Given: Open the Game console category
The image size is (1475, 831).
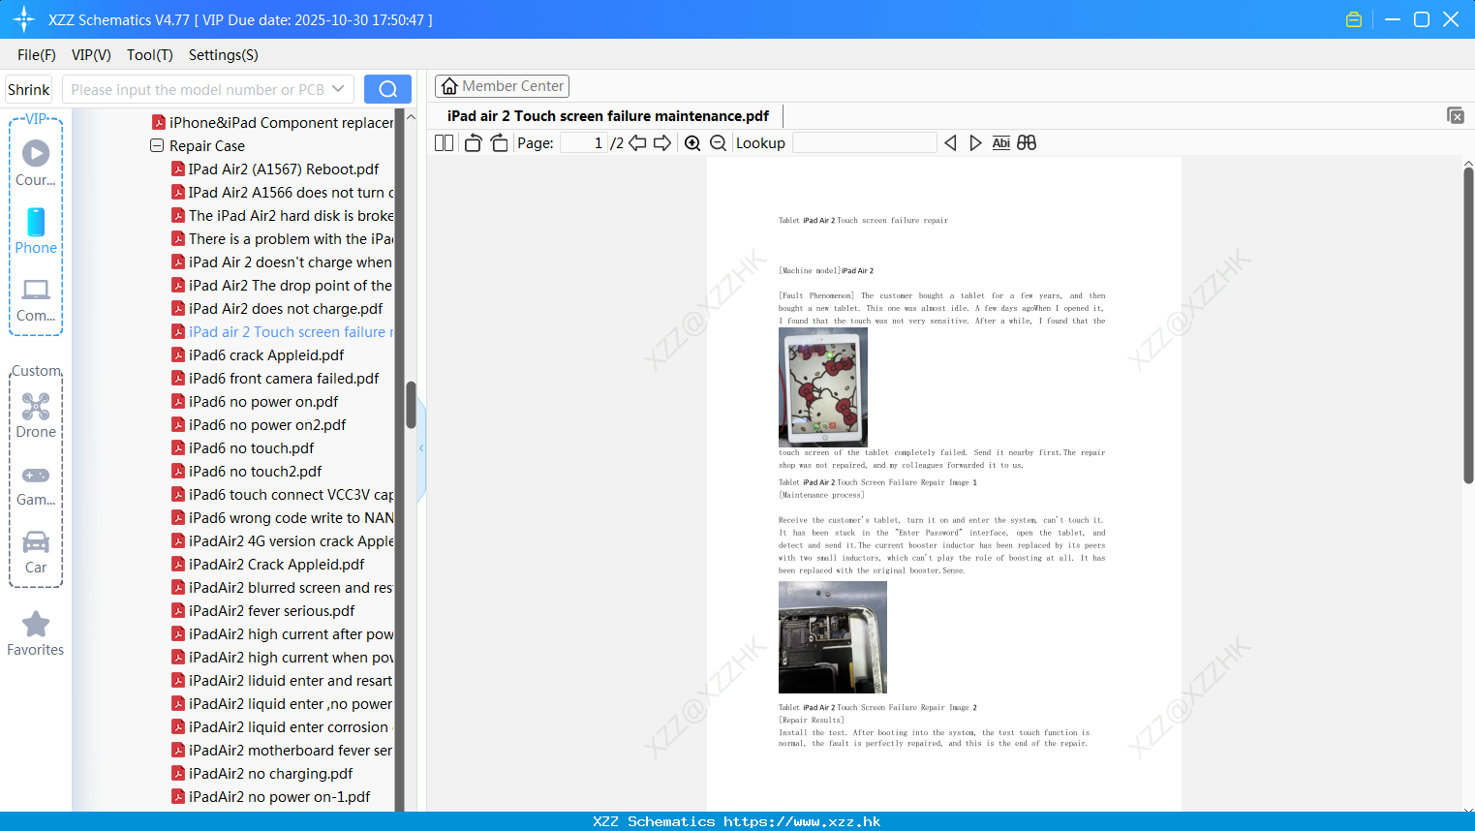Looking at the screenshot, I should (36, 484).
